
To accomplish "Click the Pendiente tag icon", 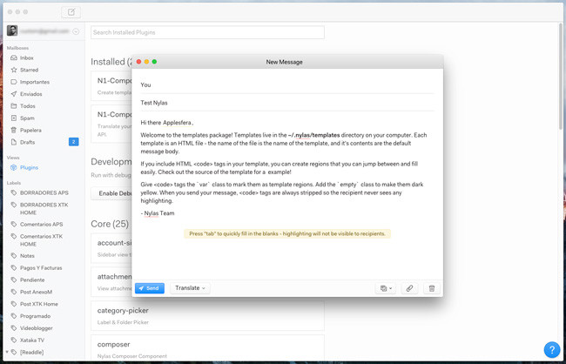I will [x=14, y=280].
